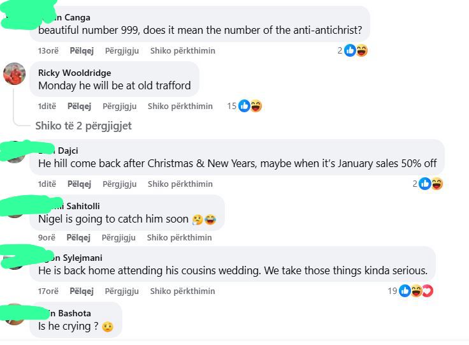Click the 13orë timestamp on Canga's comment
Screen dimensions: 469x345
tap(48, 50)
